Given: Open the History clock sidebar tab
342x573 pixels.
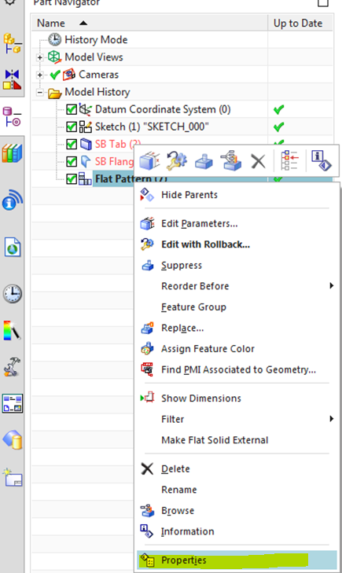Looking at the screenshot, I should pos(12,294).
